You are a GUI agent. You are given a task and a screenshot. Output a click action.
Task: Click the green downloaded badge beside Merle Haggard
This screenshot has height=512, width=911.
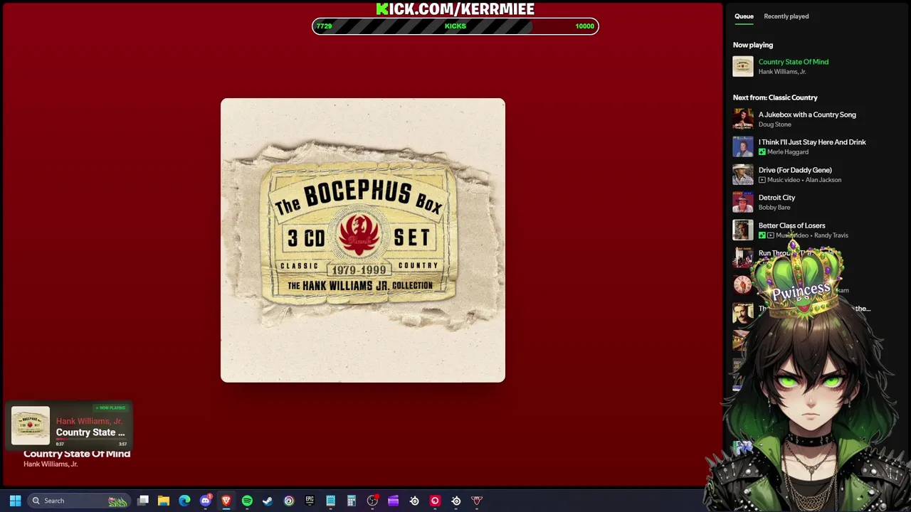(762, 152)
